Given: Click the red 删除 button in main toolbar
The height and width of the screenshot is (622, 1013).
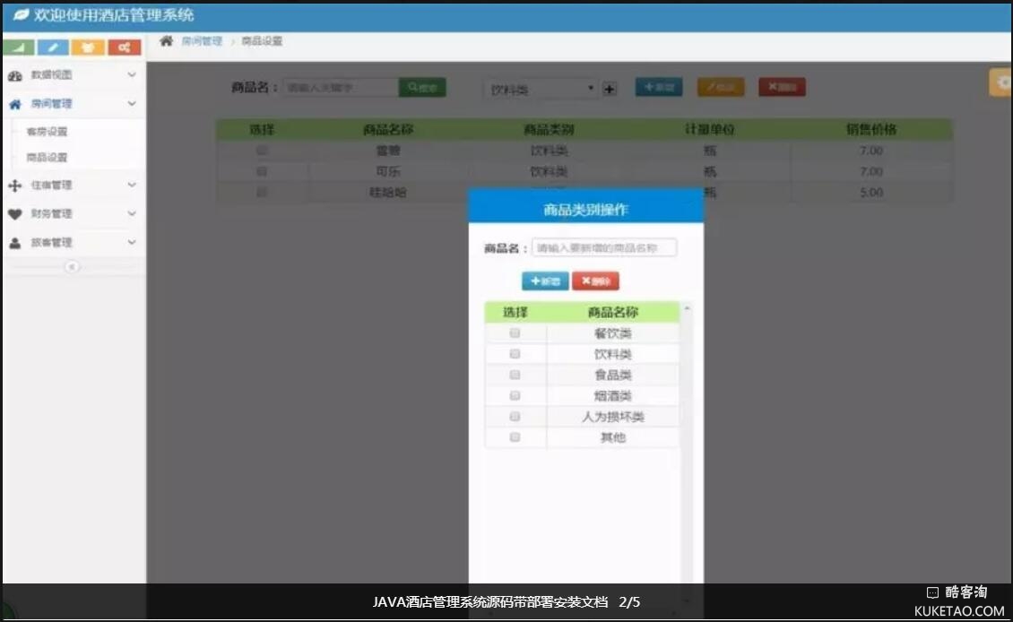Looking at the screenshot, I should (783, 87).
